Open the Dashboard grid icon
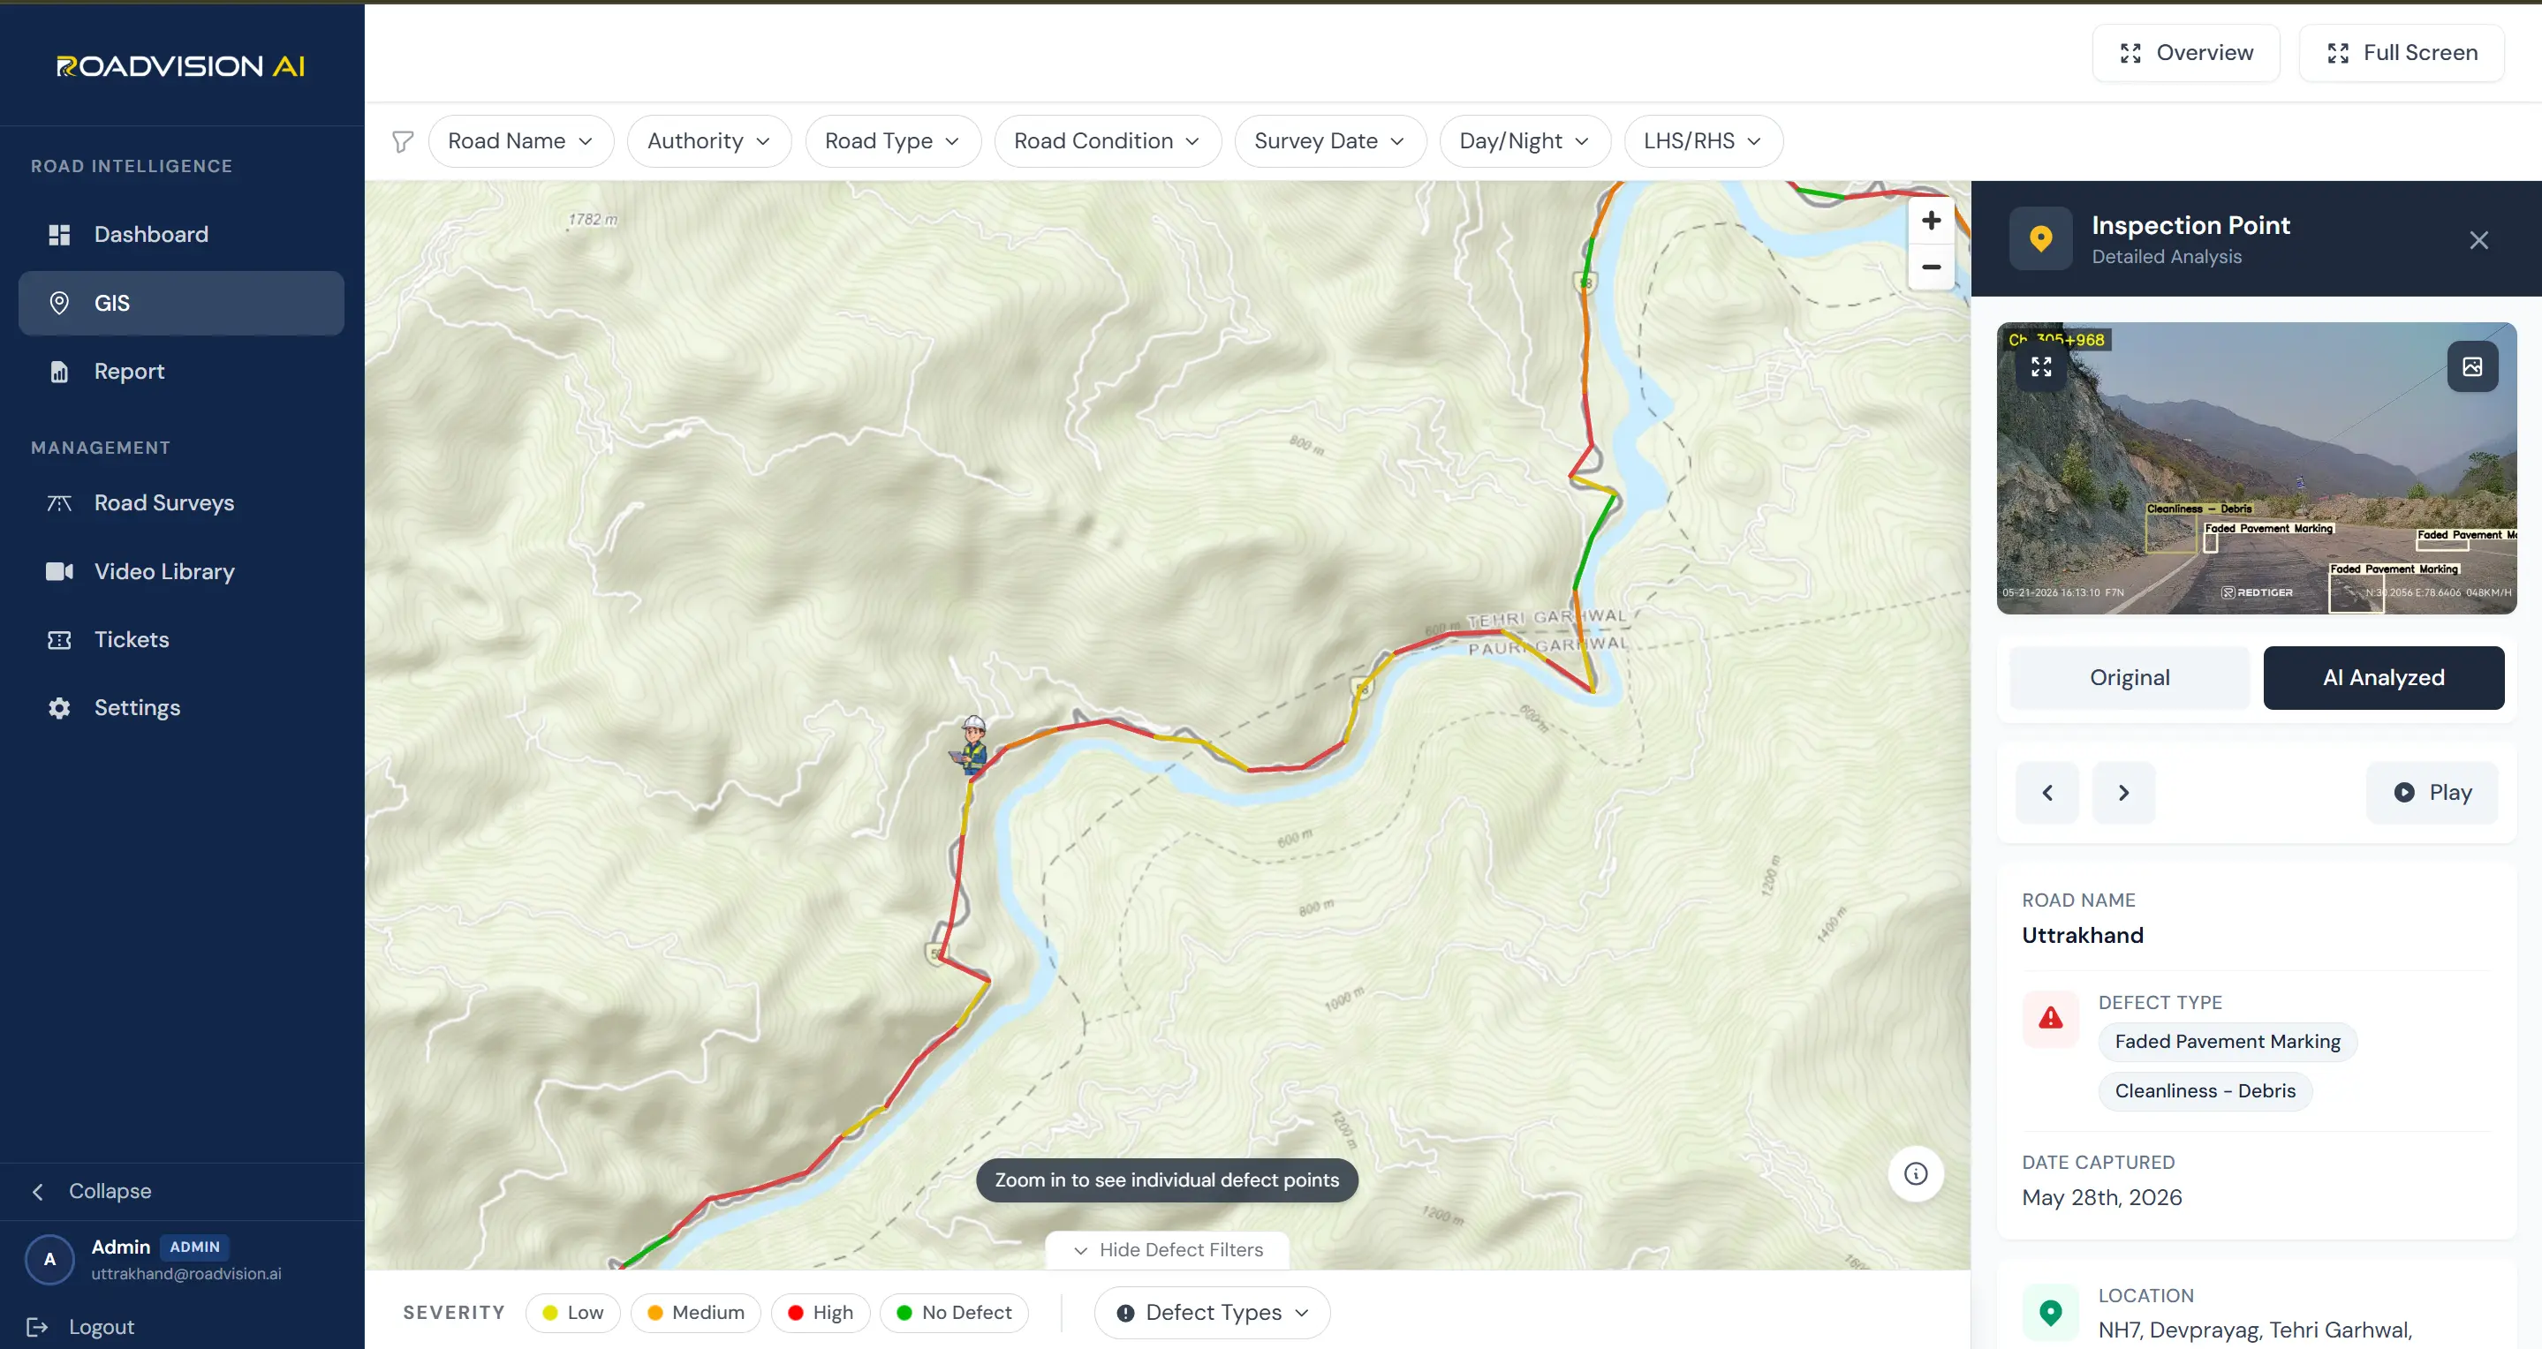 click(59, 235)
